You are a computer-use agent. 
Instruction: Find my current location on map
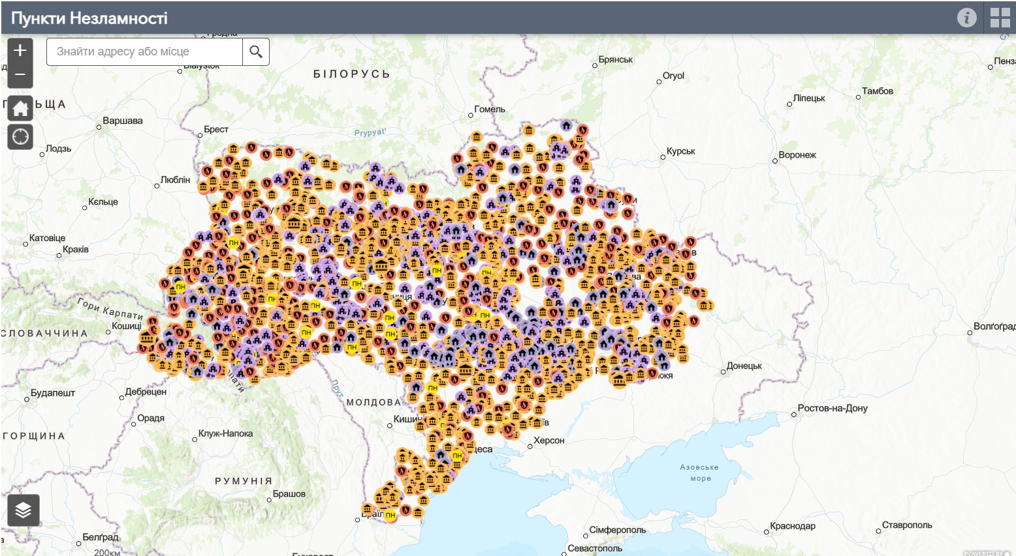[x=20, y=137]
